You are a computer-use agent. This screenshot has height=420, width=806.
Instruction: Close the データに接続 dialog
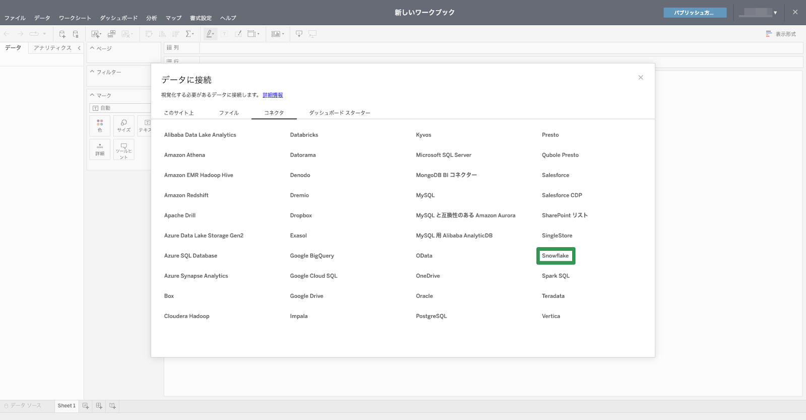[641, 78]
